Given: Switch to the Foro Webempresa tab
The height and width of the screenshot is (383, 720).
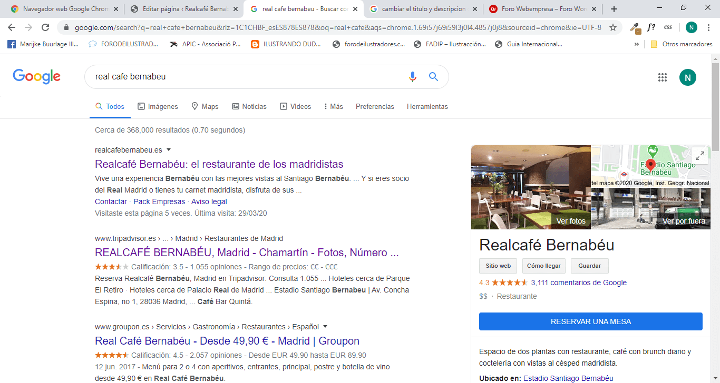Looking at the screenshot, I should click(543, 9).
